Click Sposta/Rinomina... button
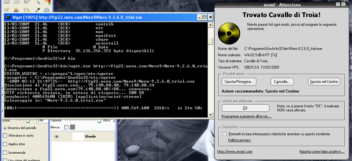The height and width of the screenshot is (161, 352). click(x=239, y=82)
